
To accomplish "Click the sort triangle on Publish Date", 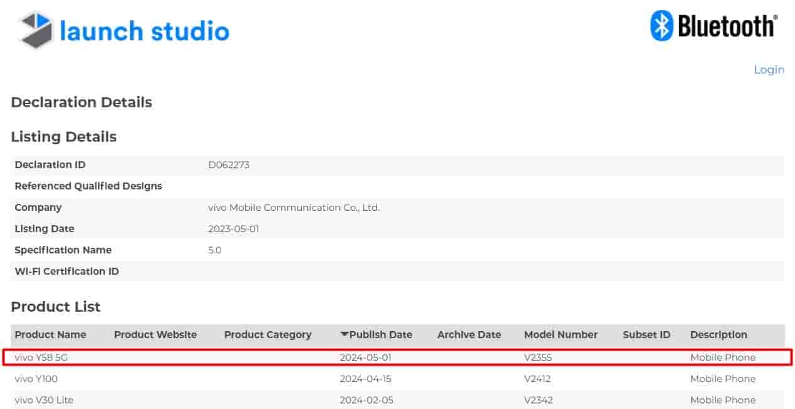I will tap(343, 334).
